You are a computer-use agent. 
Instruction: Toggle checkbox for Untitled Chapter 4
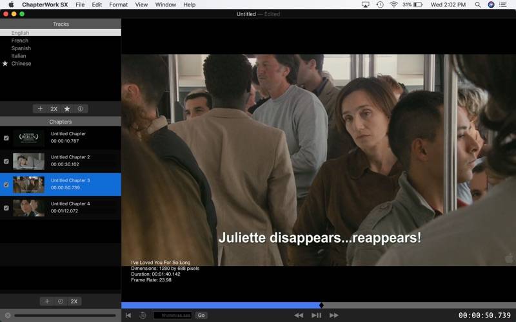click(6, 208)
